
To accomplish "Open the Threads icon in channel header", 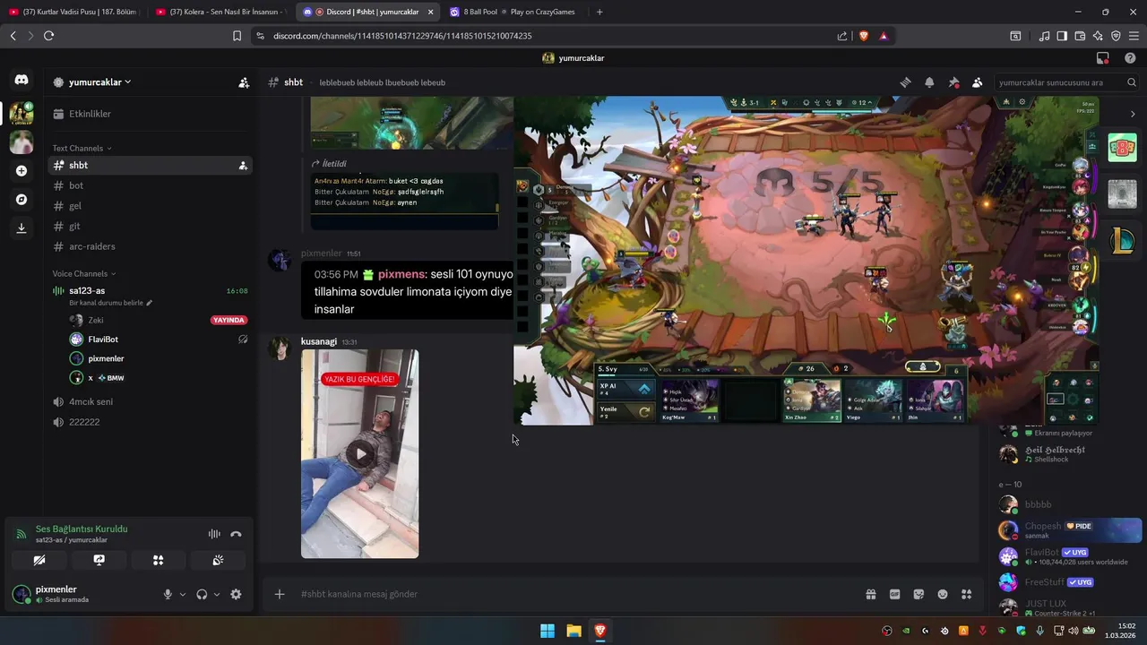I will coord(906,82).
